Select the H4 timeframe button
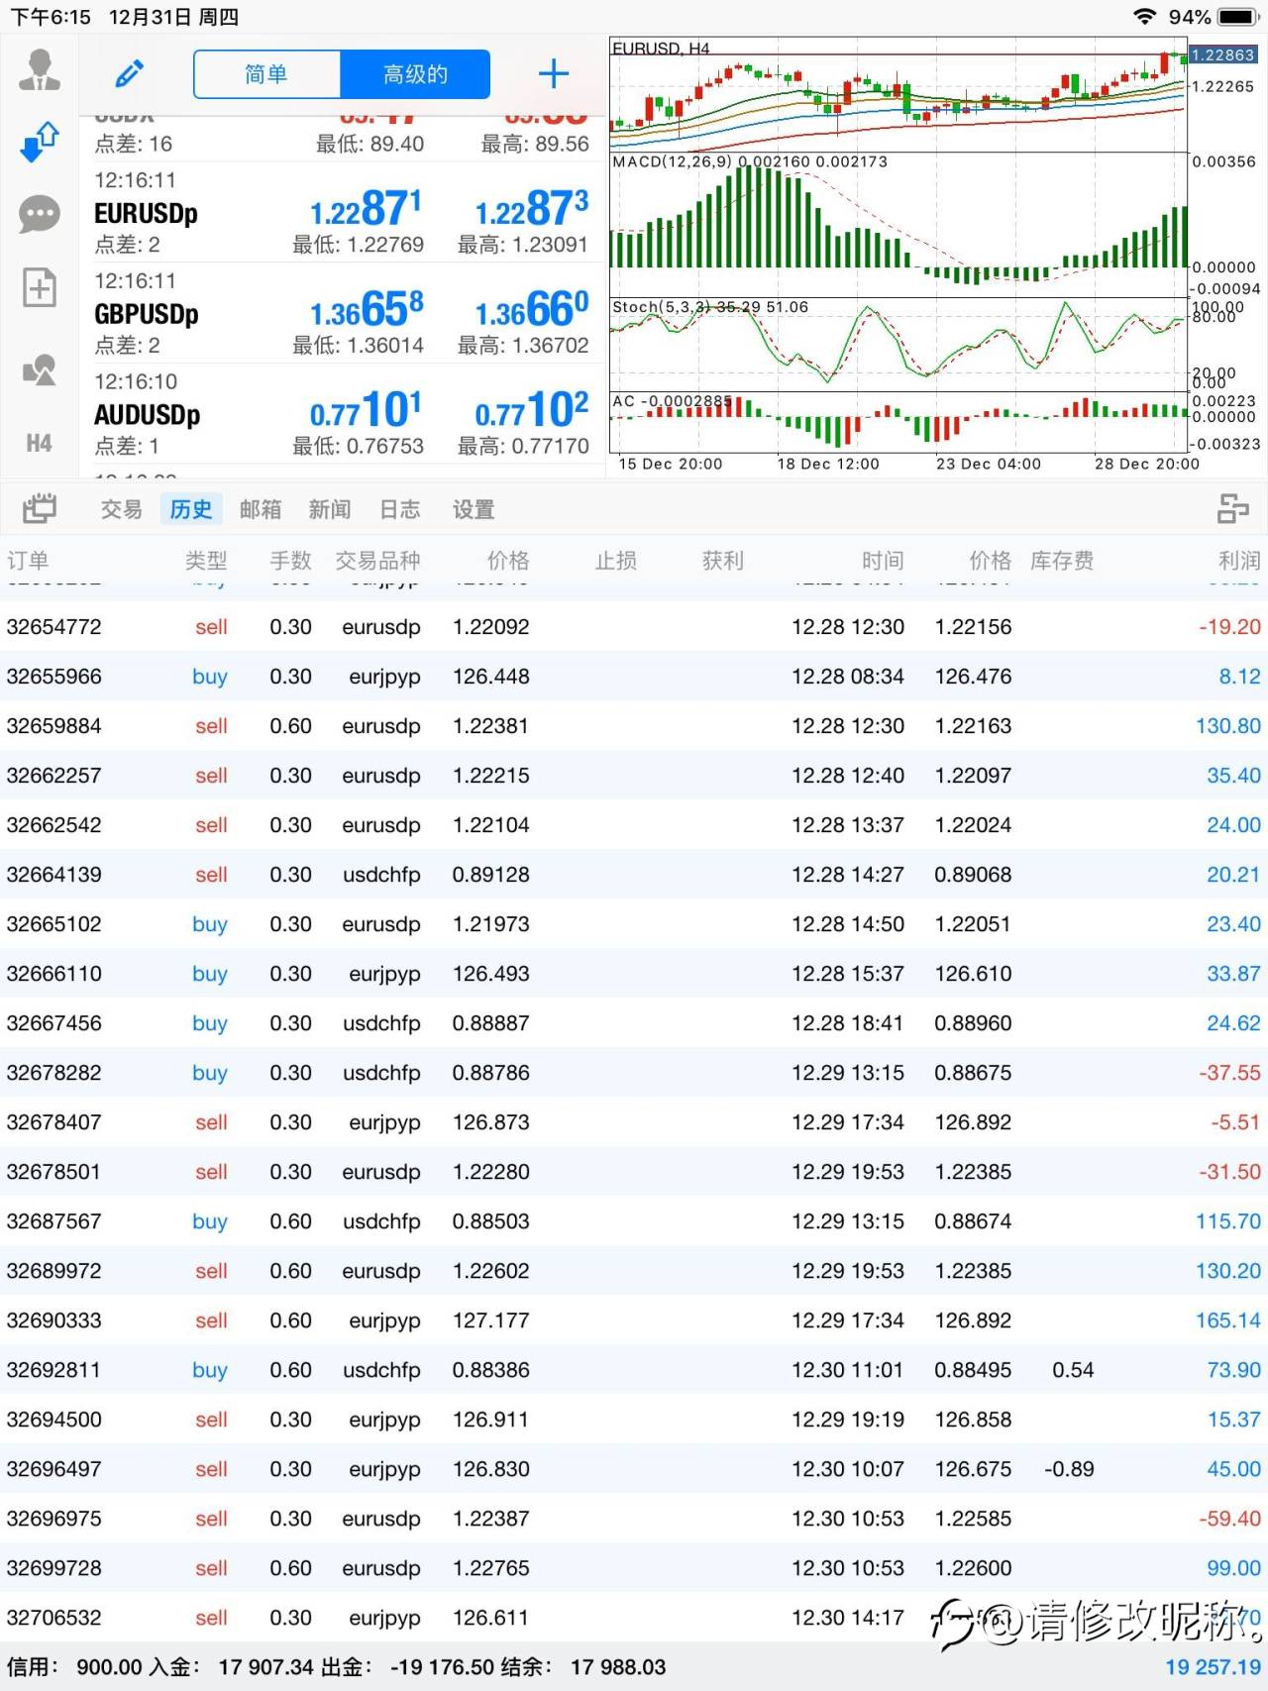 tap(39, 443)
